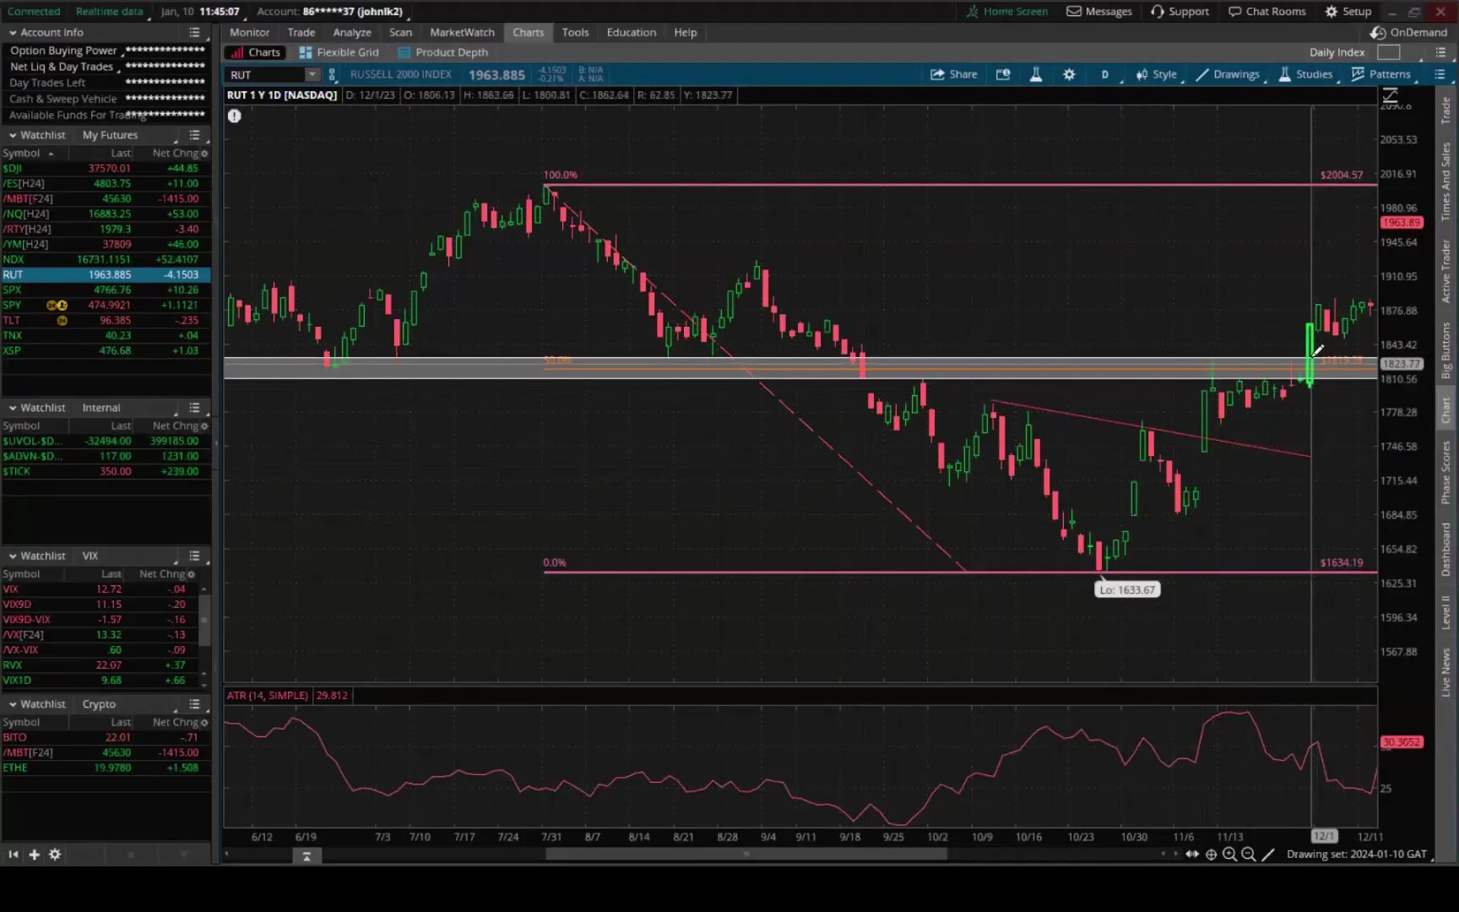Switch to the Scan tab
Viewport: 1459px width, 912px height.
pyautogui.click(x=401, y=32)
